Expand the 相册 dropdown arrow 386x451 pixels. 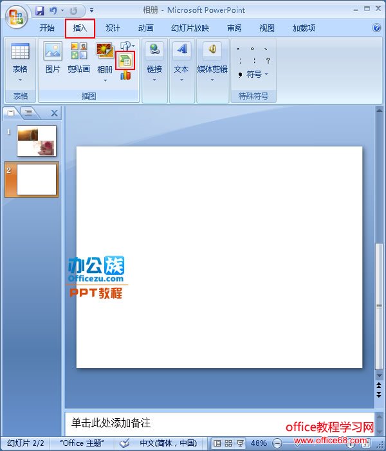point(105,80)
